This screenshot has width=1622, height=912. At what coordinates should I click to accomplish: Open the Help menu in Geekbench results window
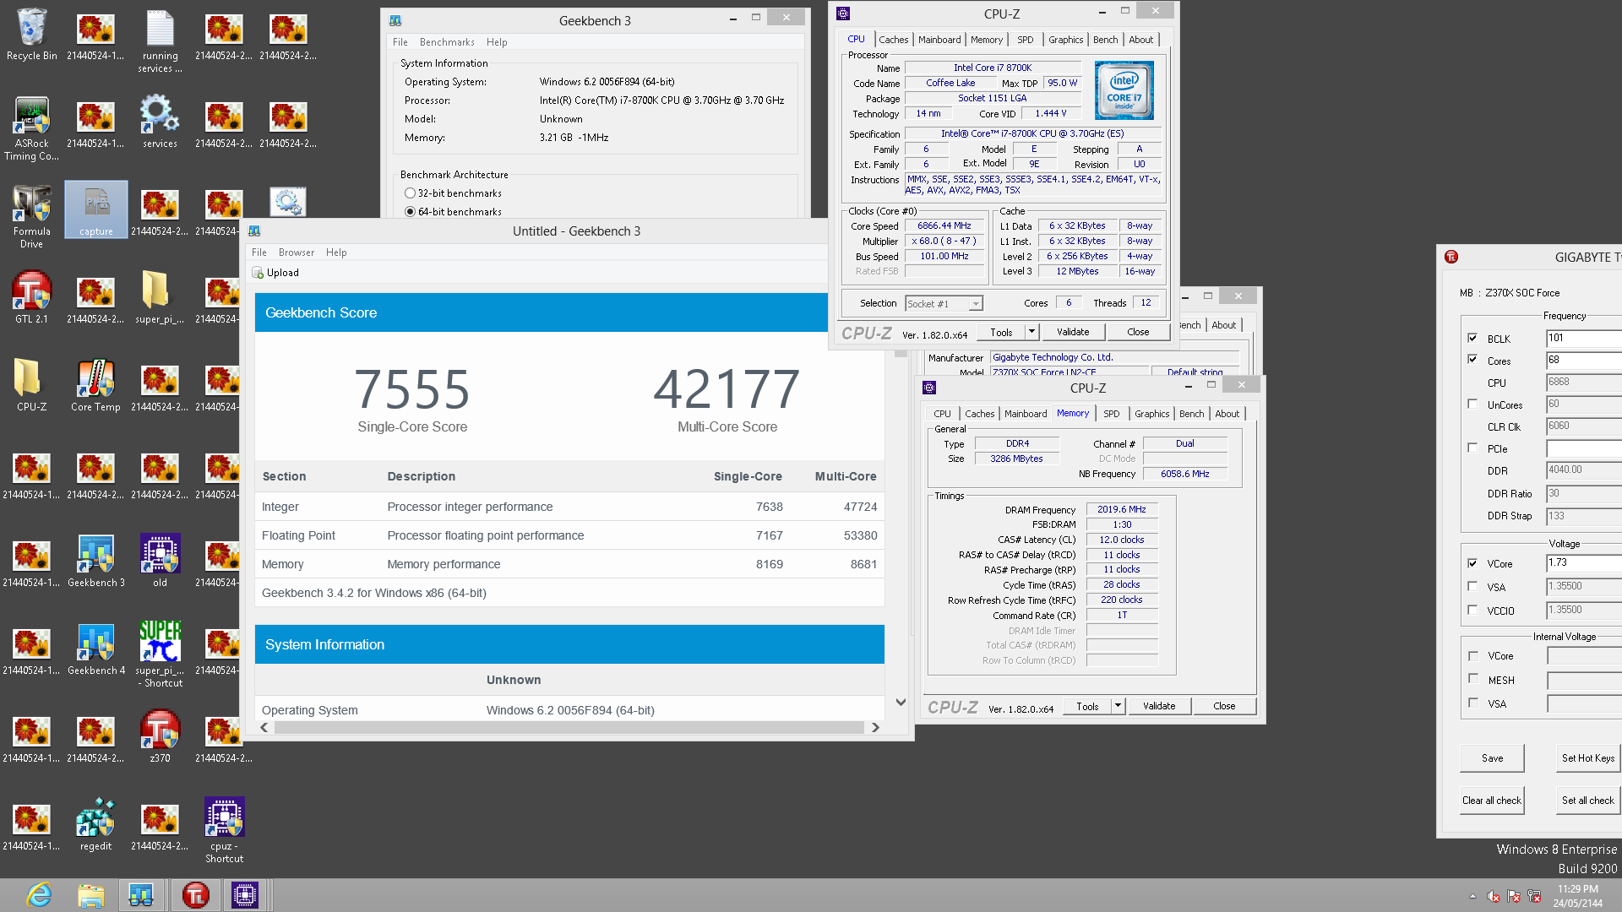[336, 252]
